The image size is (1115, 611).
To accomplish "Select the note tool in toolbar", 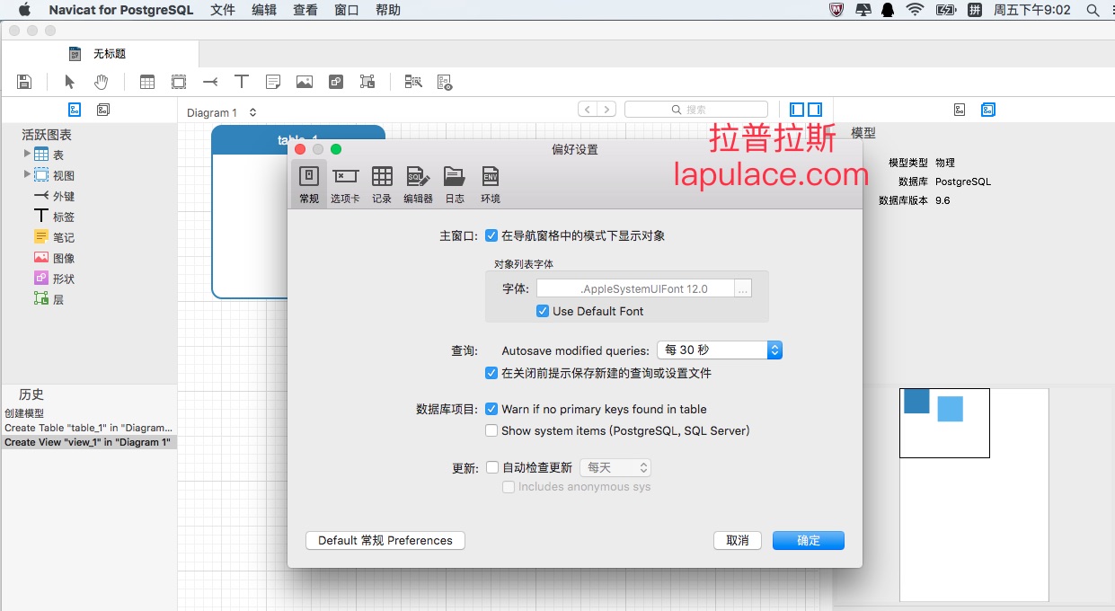I will coord(273,82).
